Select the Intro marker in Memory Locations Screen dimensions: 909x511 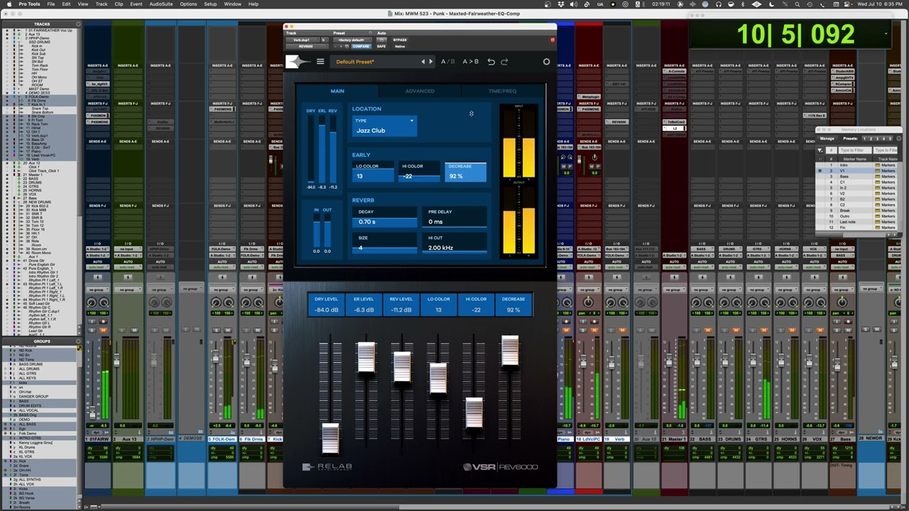click(x=858, y=165)
